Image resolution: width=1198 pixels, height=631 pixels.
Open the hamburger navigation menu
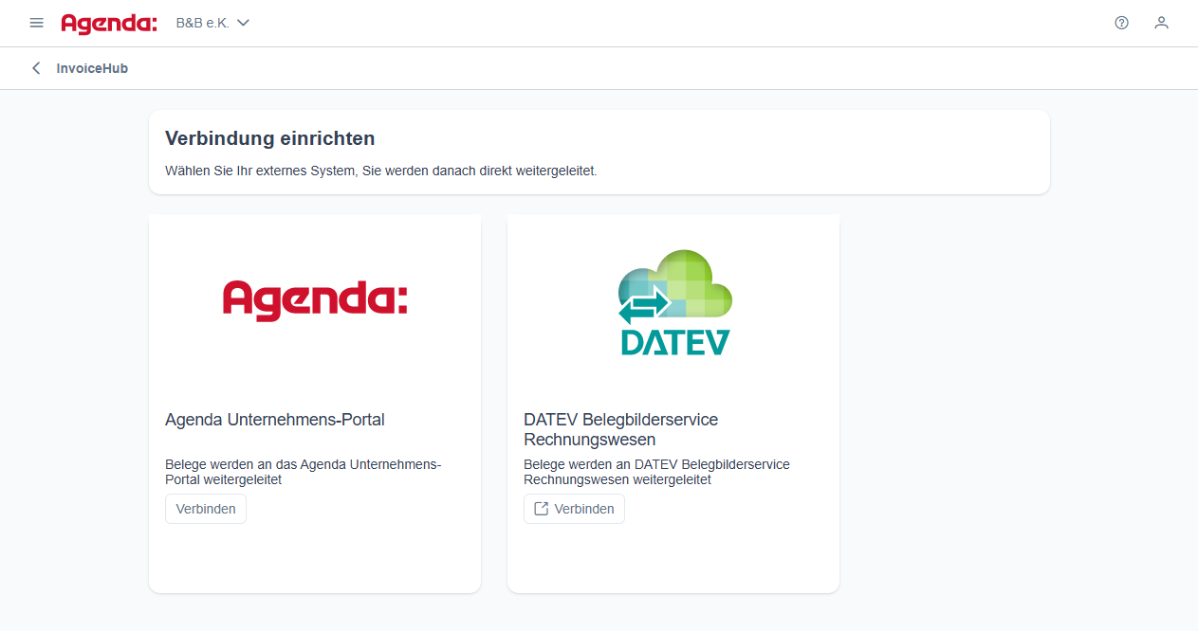[36, 23]
